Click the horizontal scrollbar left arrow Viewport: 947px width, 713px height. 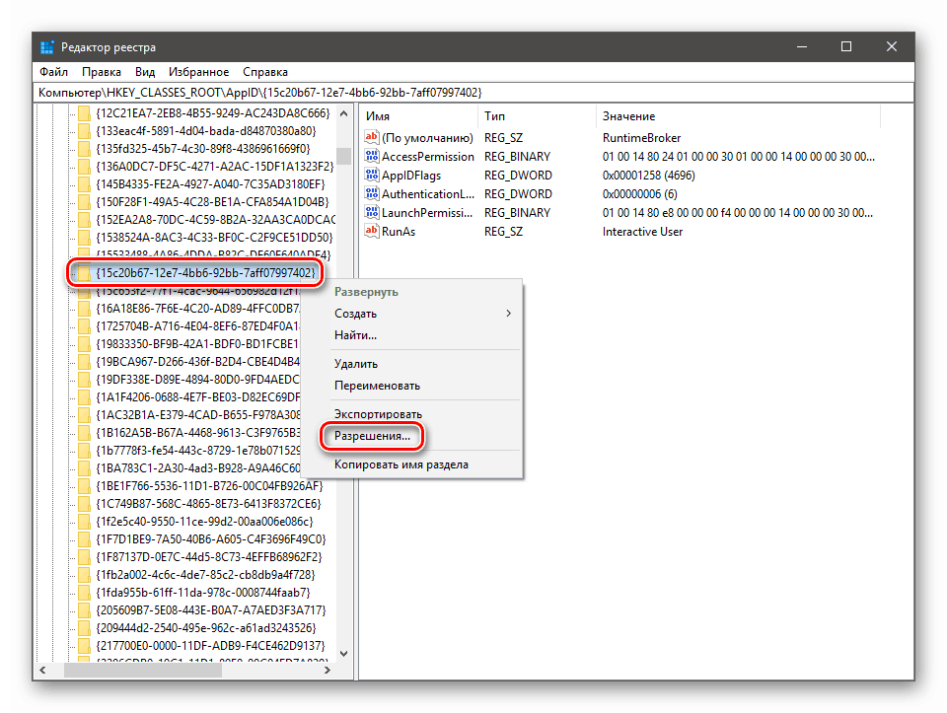(42, 671)
